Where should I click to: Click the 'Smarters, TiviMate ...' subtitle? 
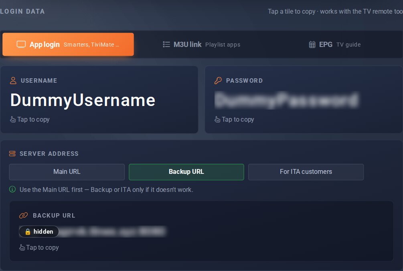coord(91,45)
